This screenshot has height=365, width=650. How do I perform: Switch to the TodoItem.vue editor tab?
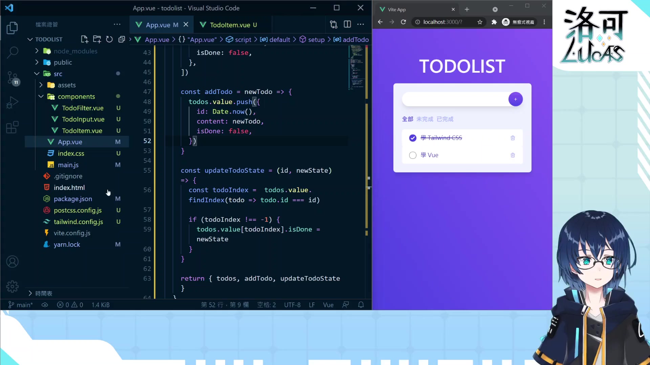[x=230, y=25]
